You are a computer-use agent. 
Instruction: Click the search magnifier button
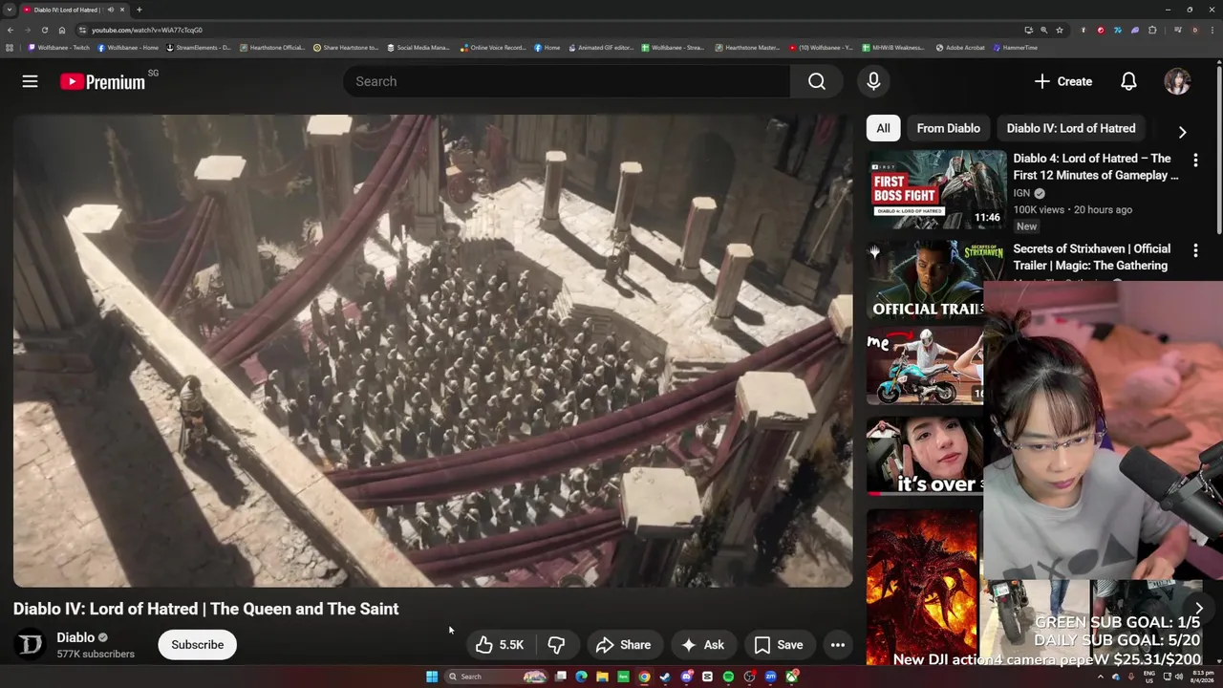click(816, 81)
